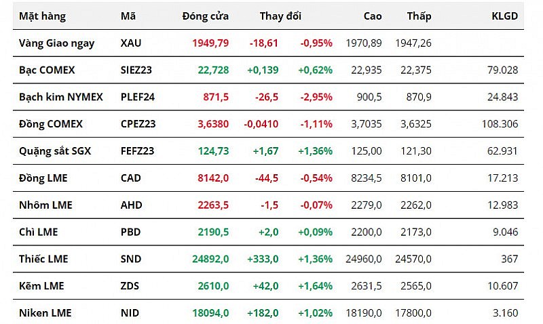Click the 'Mã' column header
This screenshot has width=543, height=324.
[x=128, y=16]
